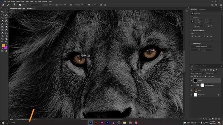Click the search icon at top right
This screenshot has height=125, width=223.
point(212,5)
